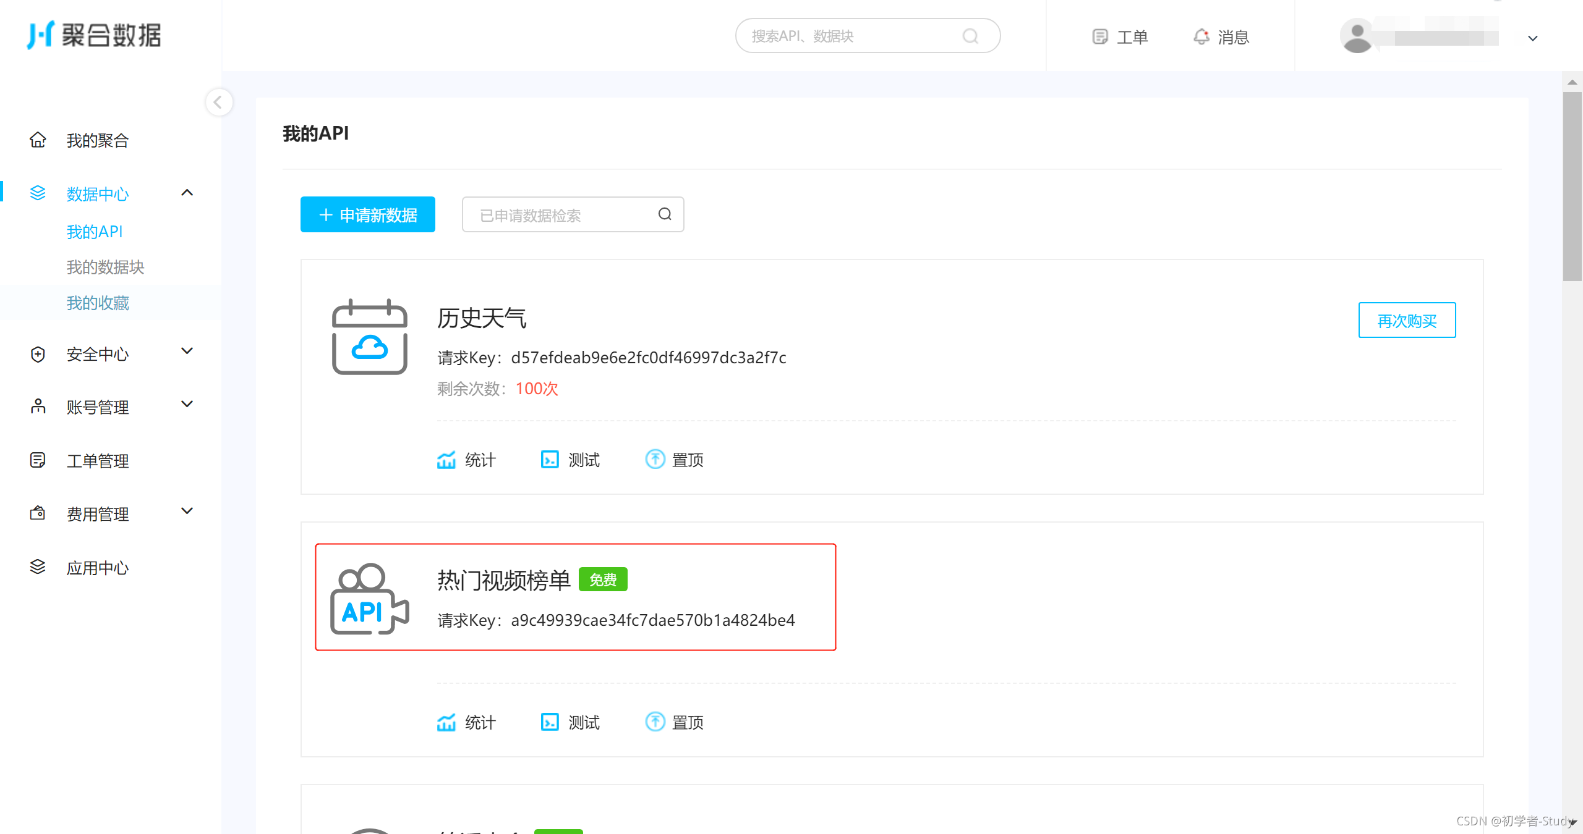1583x834 pixels.
Task: Open 工单 link text in the header
Action: (x=1132, y=37)
